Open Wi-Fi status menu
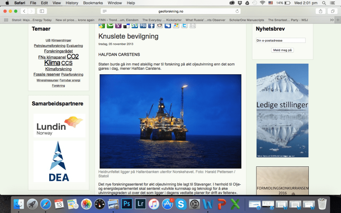This screenshot has width=341, height=213. (x=263, y=3)
